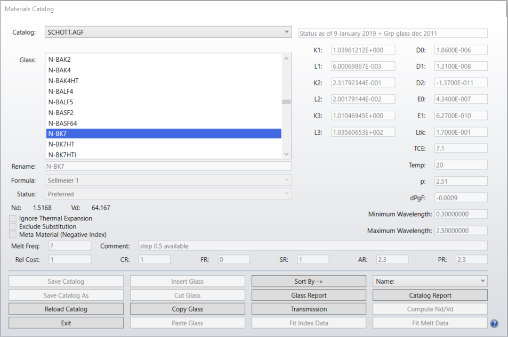
Task: Click the Rename field containing N-BK7
Action: pyautogui.click(x=168, y=167)
